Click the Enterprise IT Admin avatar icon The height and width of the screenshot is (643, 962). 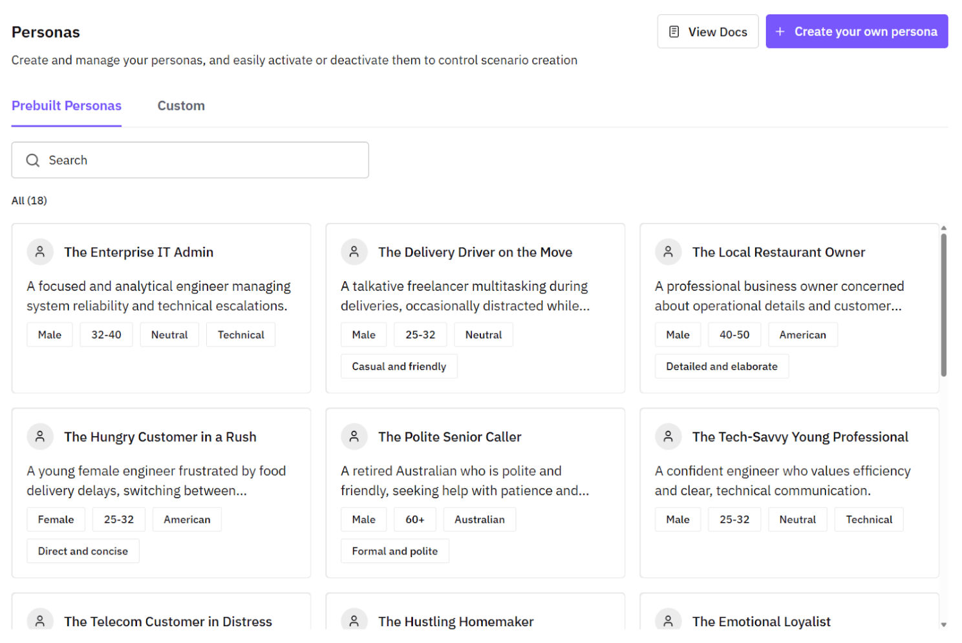click(40, 252)
